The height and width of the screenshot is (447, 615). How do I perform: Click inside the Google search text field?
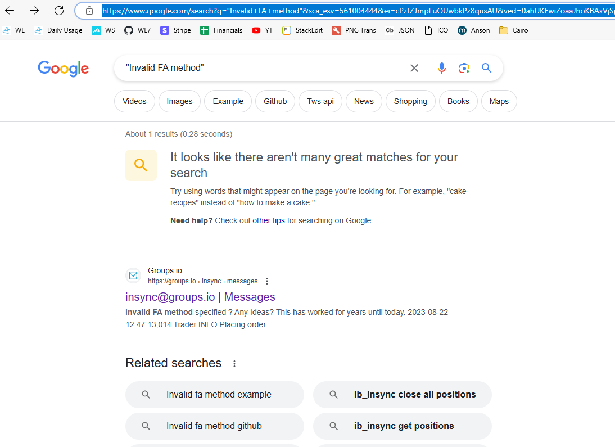pyautogui.click(x=259, y=68)
